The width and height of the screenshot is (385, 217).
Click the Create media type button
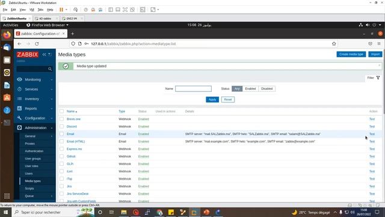click(x=351, y=54)
